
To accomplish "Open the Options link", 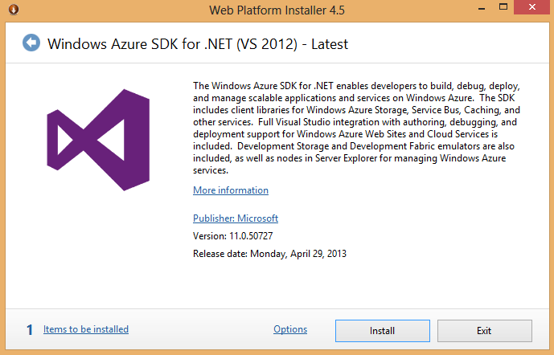I will (290, 329).
